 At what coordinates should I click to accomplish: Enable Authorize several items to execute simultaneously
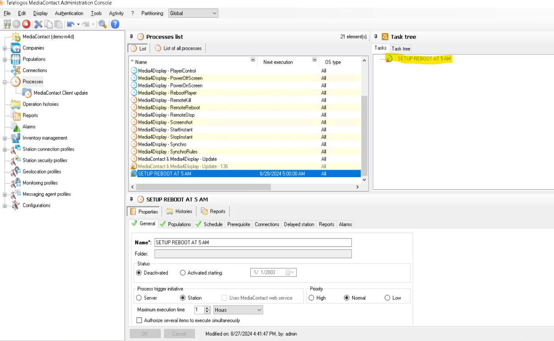pyautogui.click(x=139, y=320)
